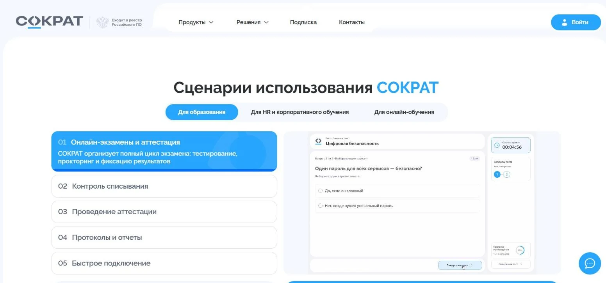Screen dimensions: 606x283
Task: Click the white 'Завершить тест' sidebar button
Action: (x=511, y=264)
